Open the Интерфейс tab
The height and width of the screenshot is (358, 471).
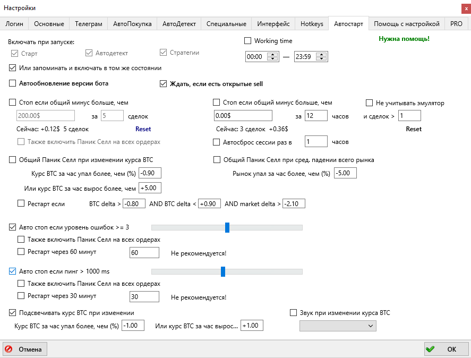273,24
